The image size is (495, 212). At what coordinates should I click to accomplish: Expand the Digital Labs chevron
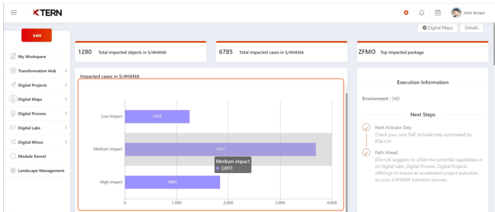coord(66,128)
